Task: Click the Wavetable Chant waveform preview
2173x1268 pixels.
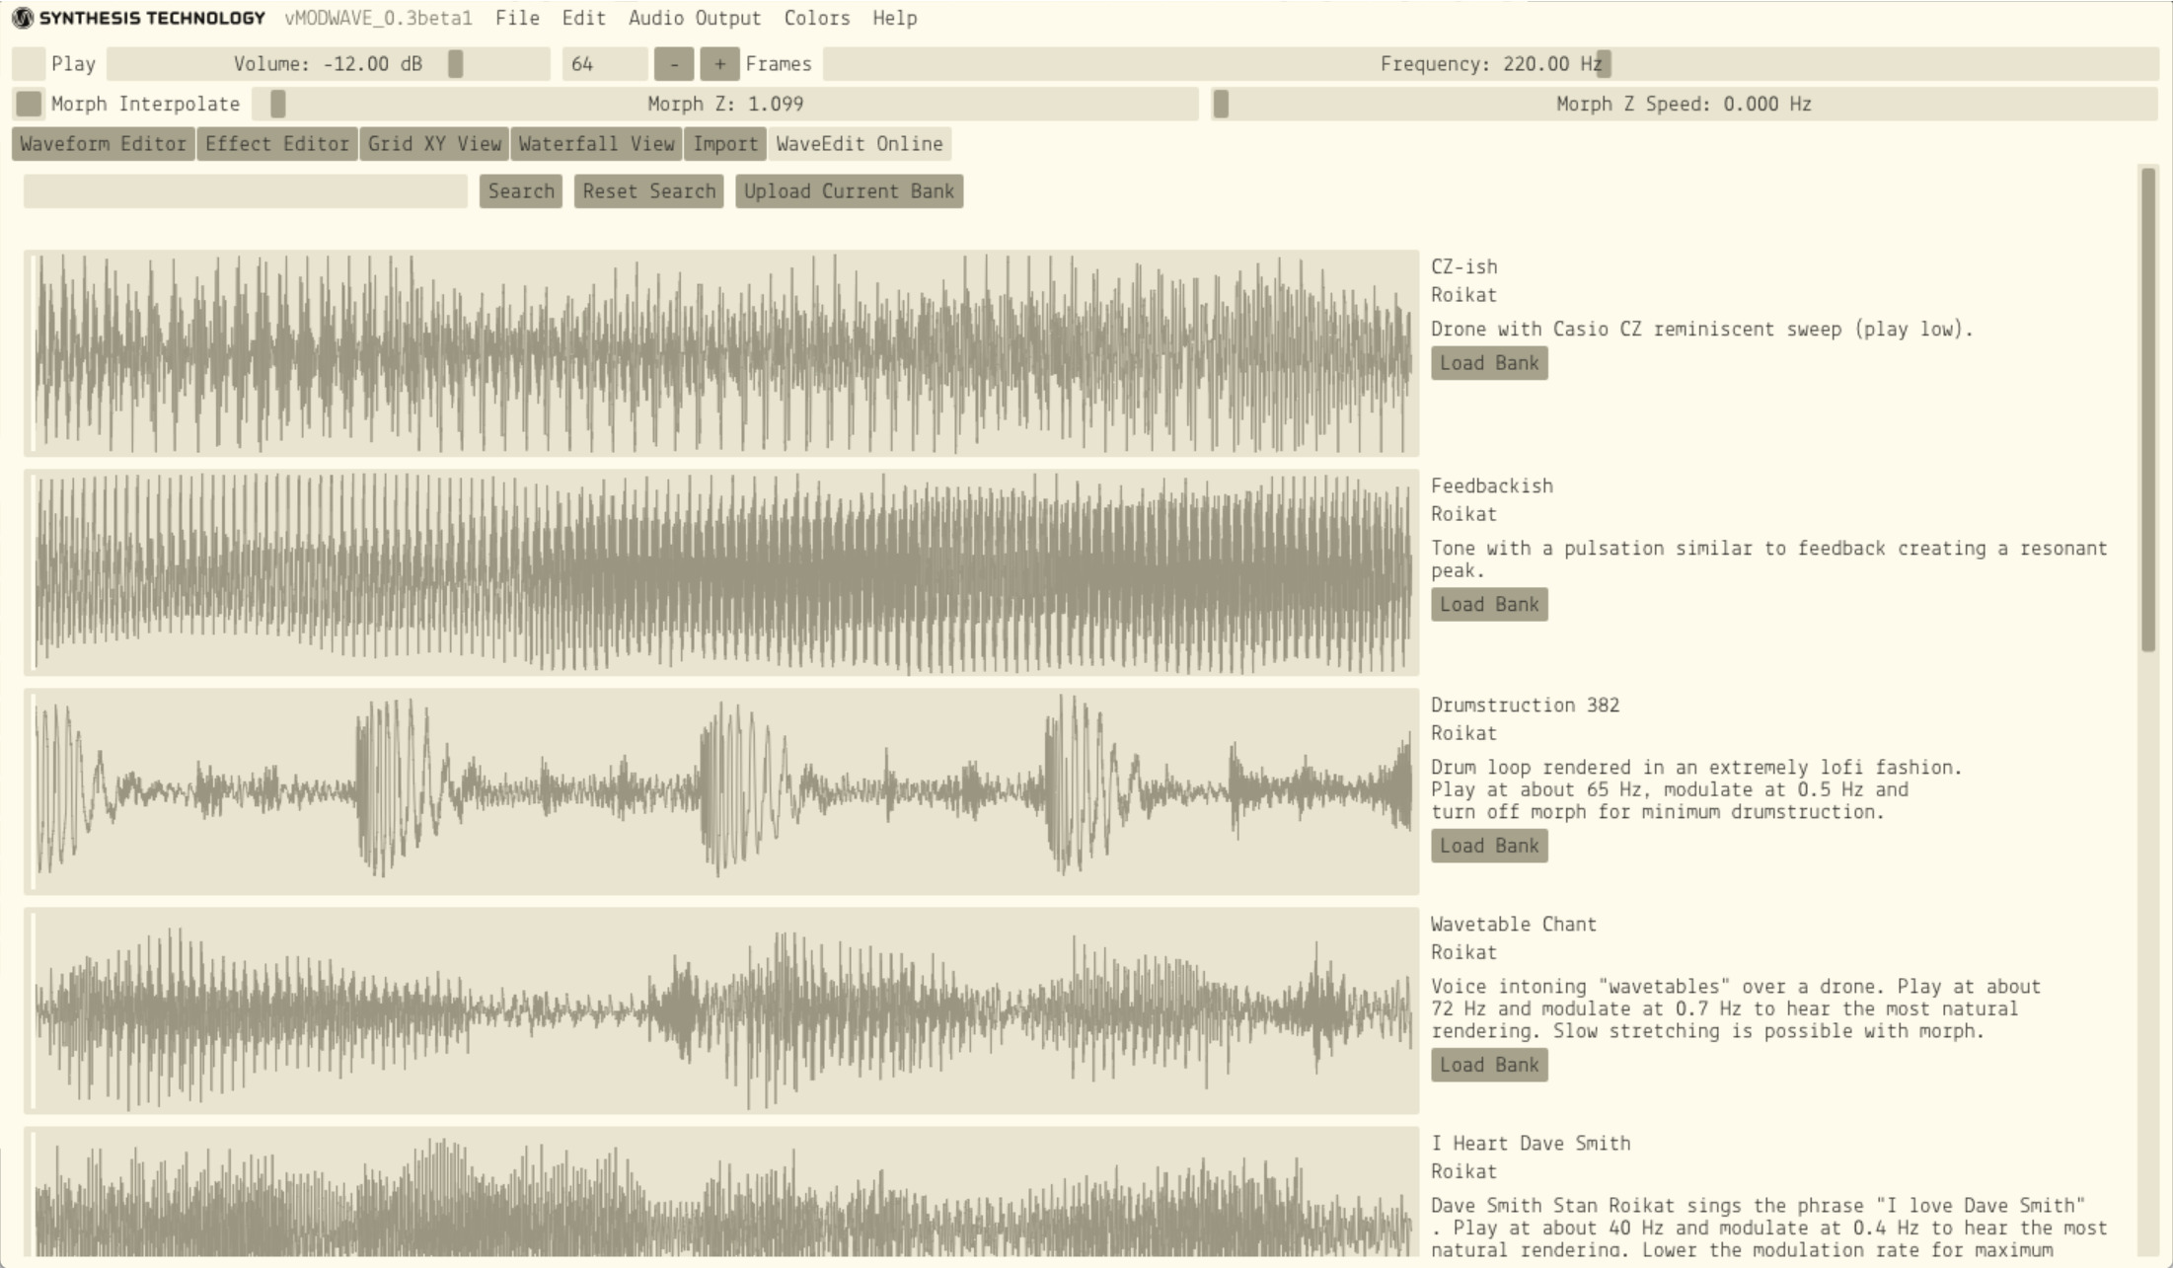Action: click(721, 1010)
